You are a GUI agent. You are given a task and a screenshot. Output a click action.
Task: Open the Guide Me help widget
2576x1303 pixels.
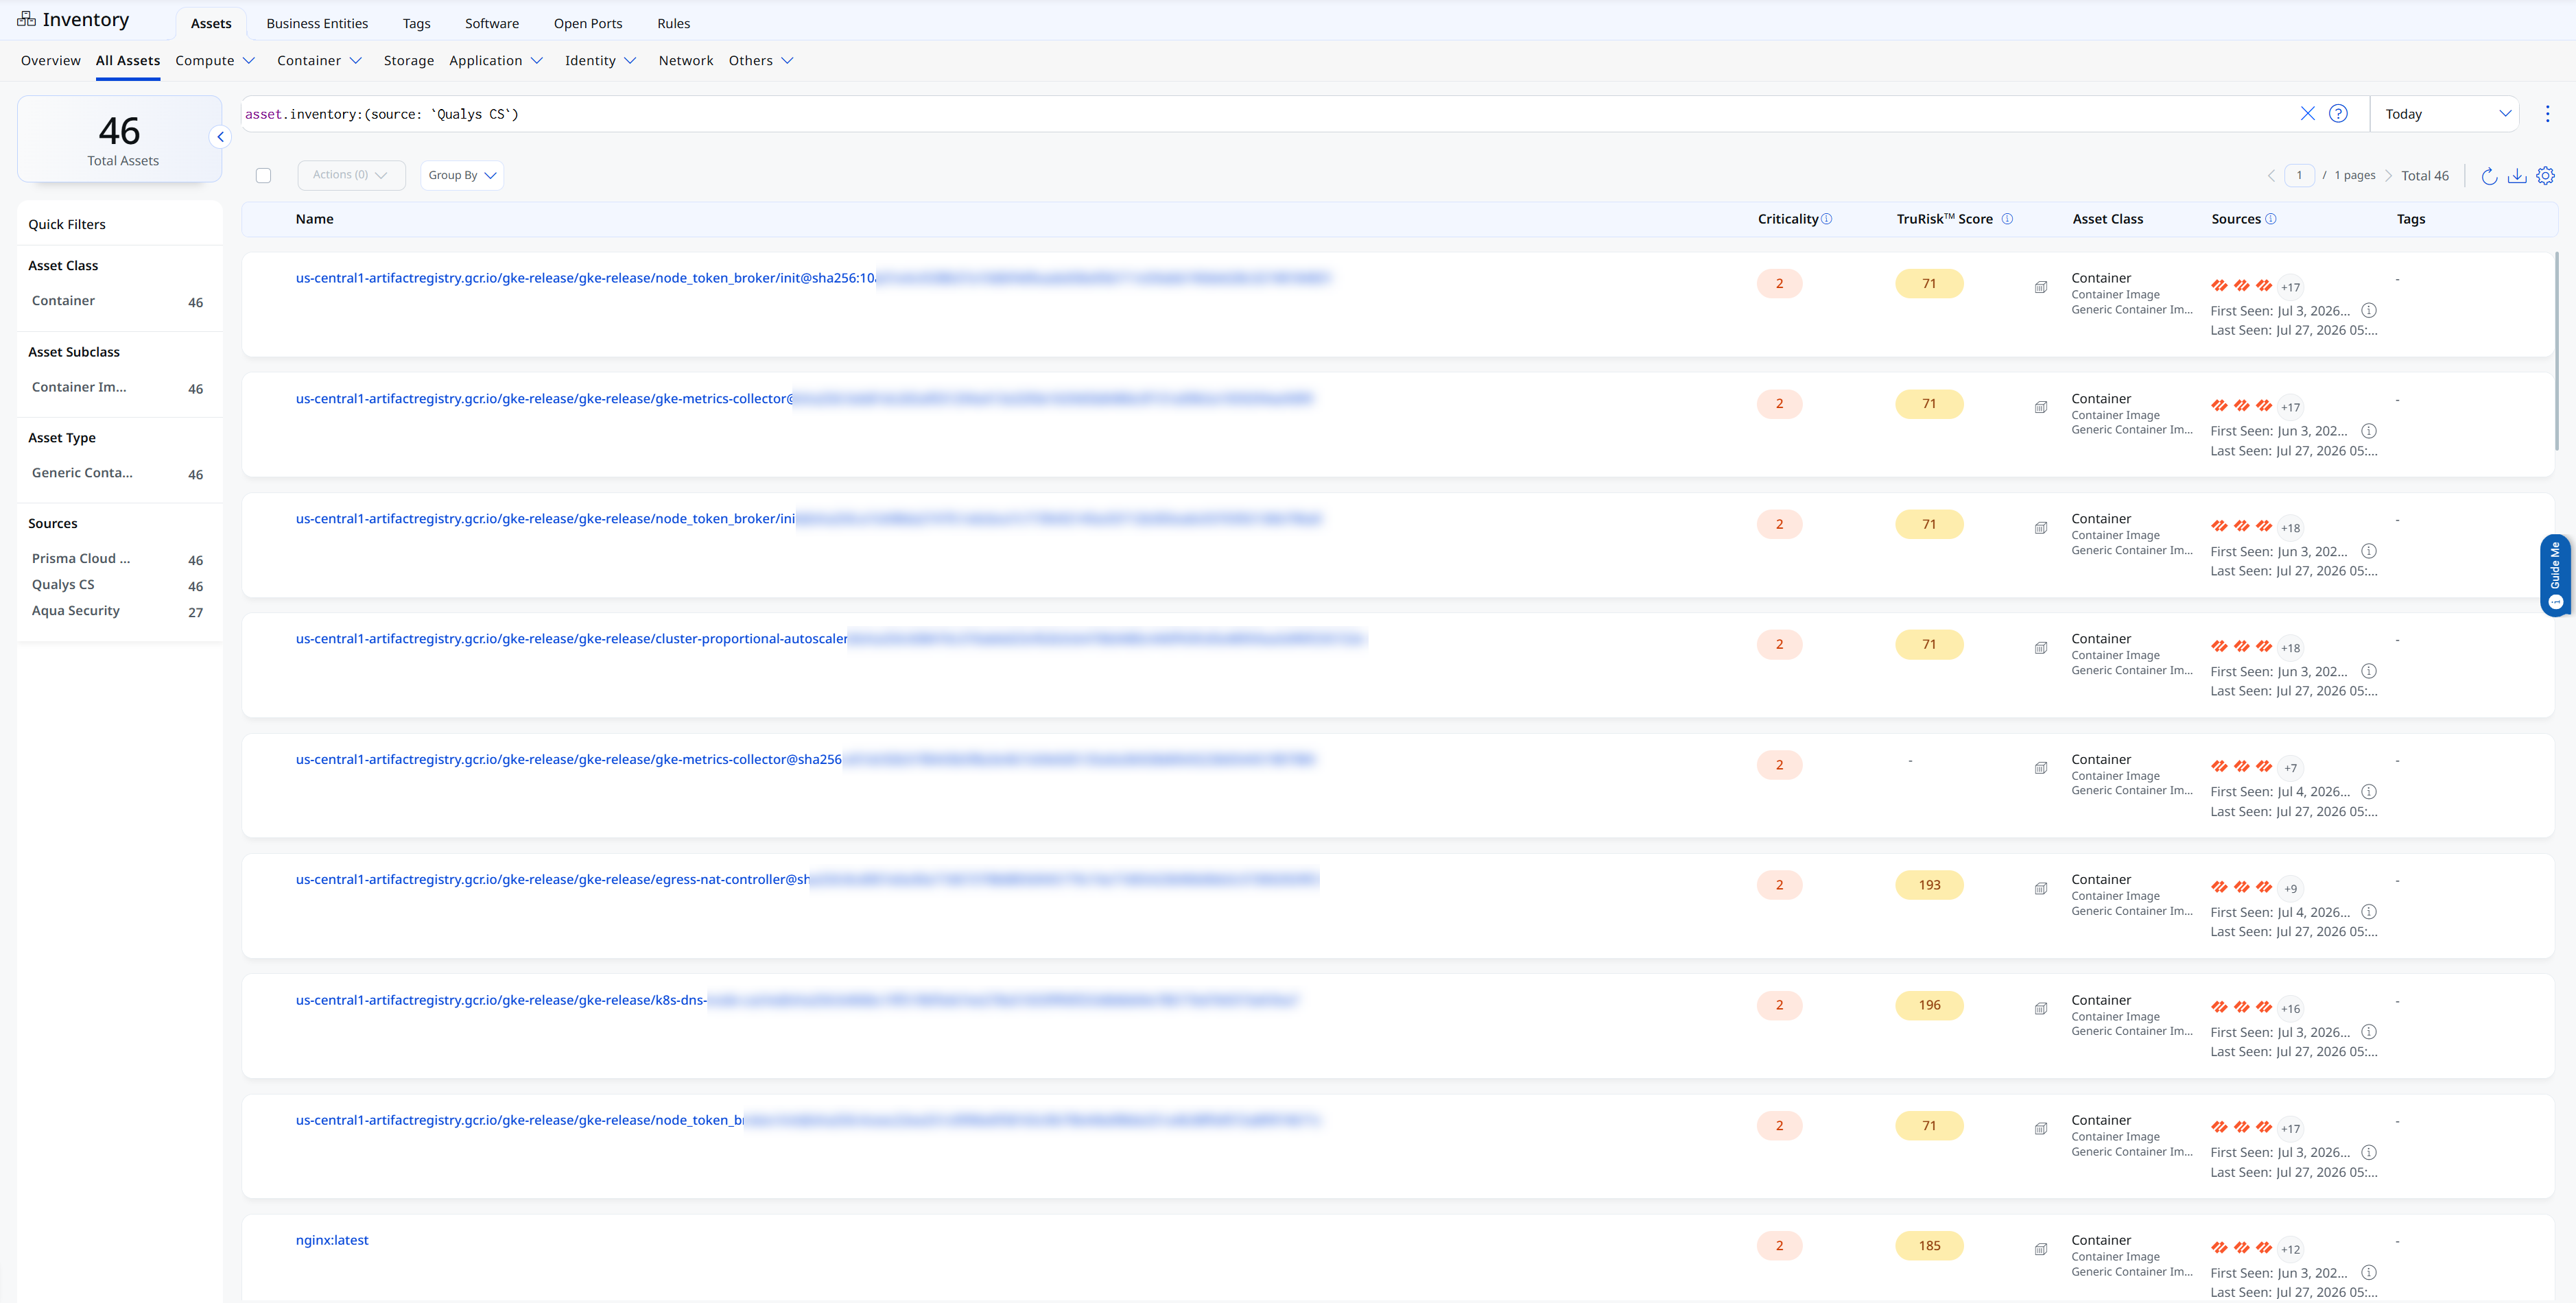[x=2555, y=576]
